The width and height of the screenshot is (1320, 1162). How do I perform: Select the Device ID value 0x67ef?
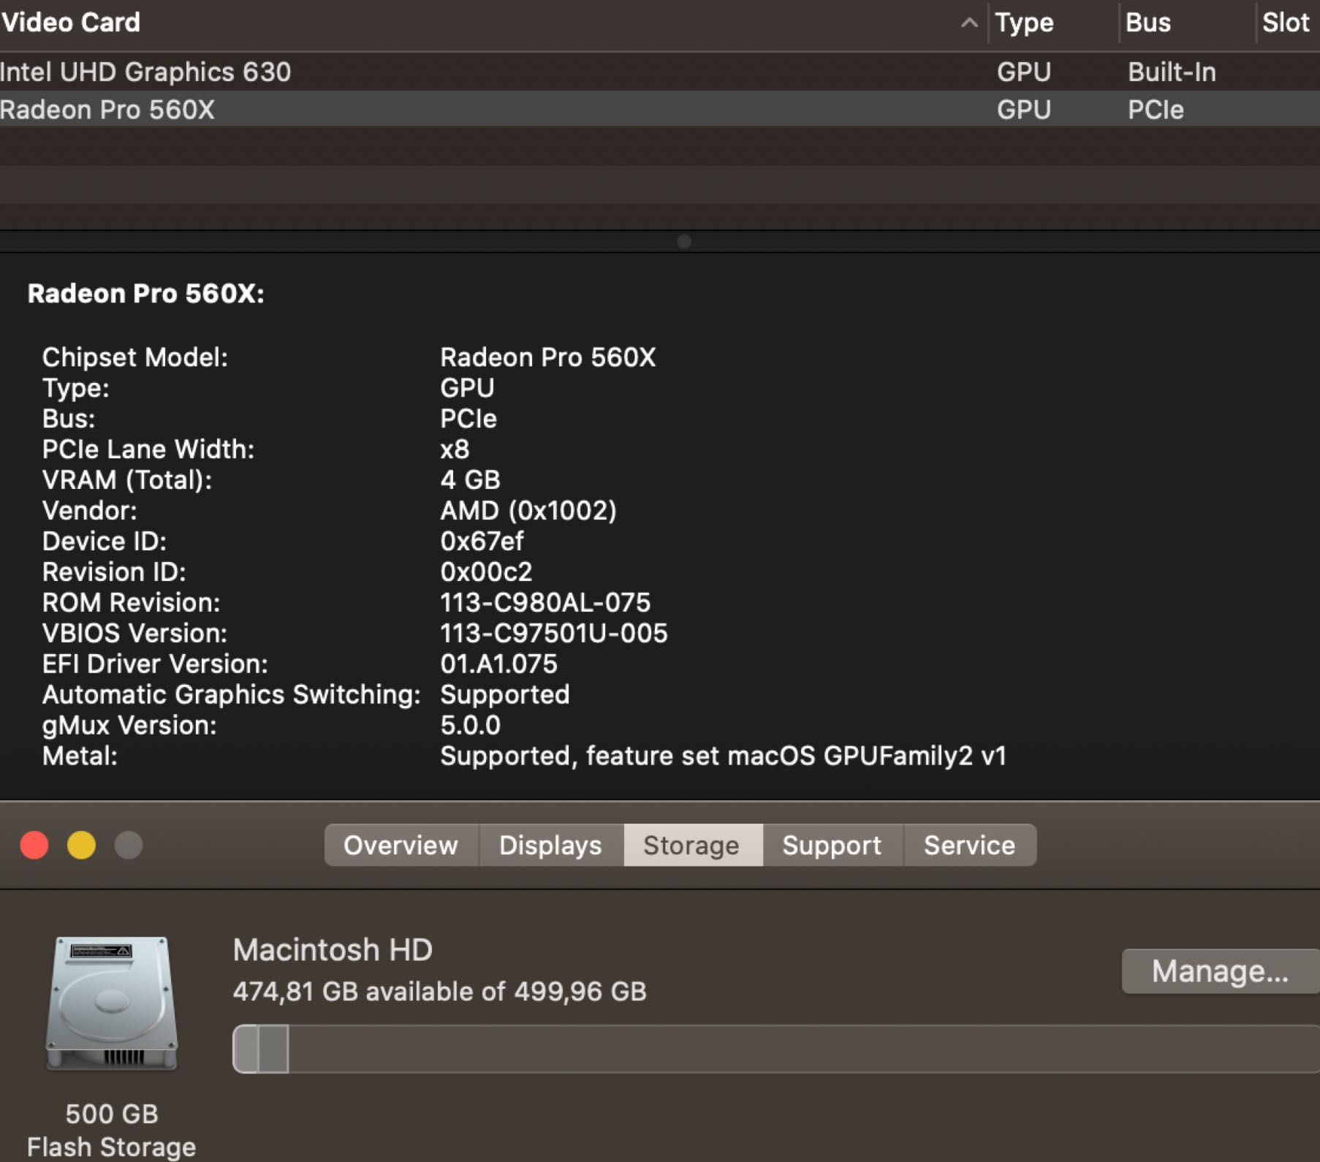tap(482, 542)
